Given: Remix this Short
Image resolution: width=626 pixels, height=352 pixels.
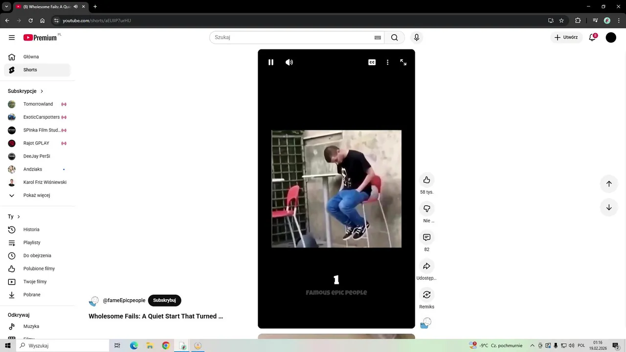Looking at the screenshot, I should (426, 295).
